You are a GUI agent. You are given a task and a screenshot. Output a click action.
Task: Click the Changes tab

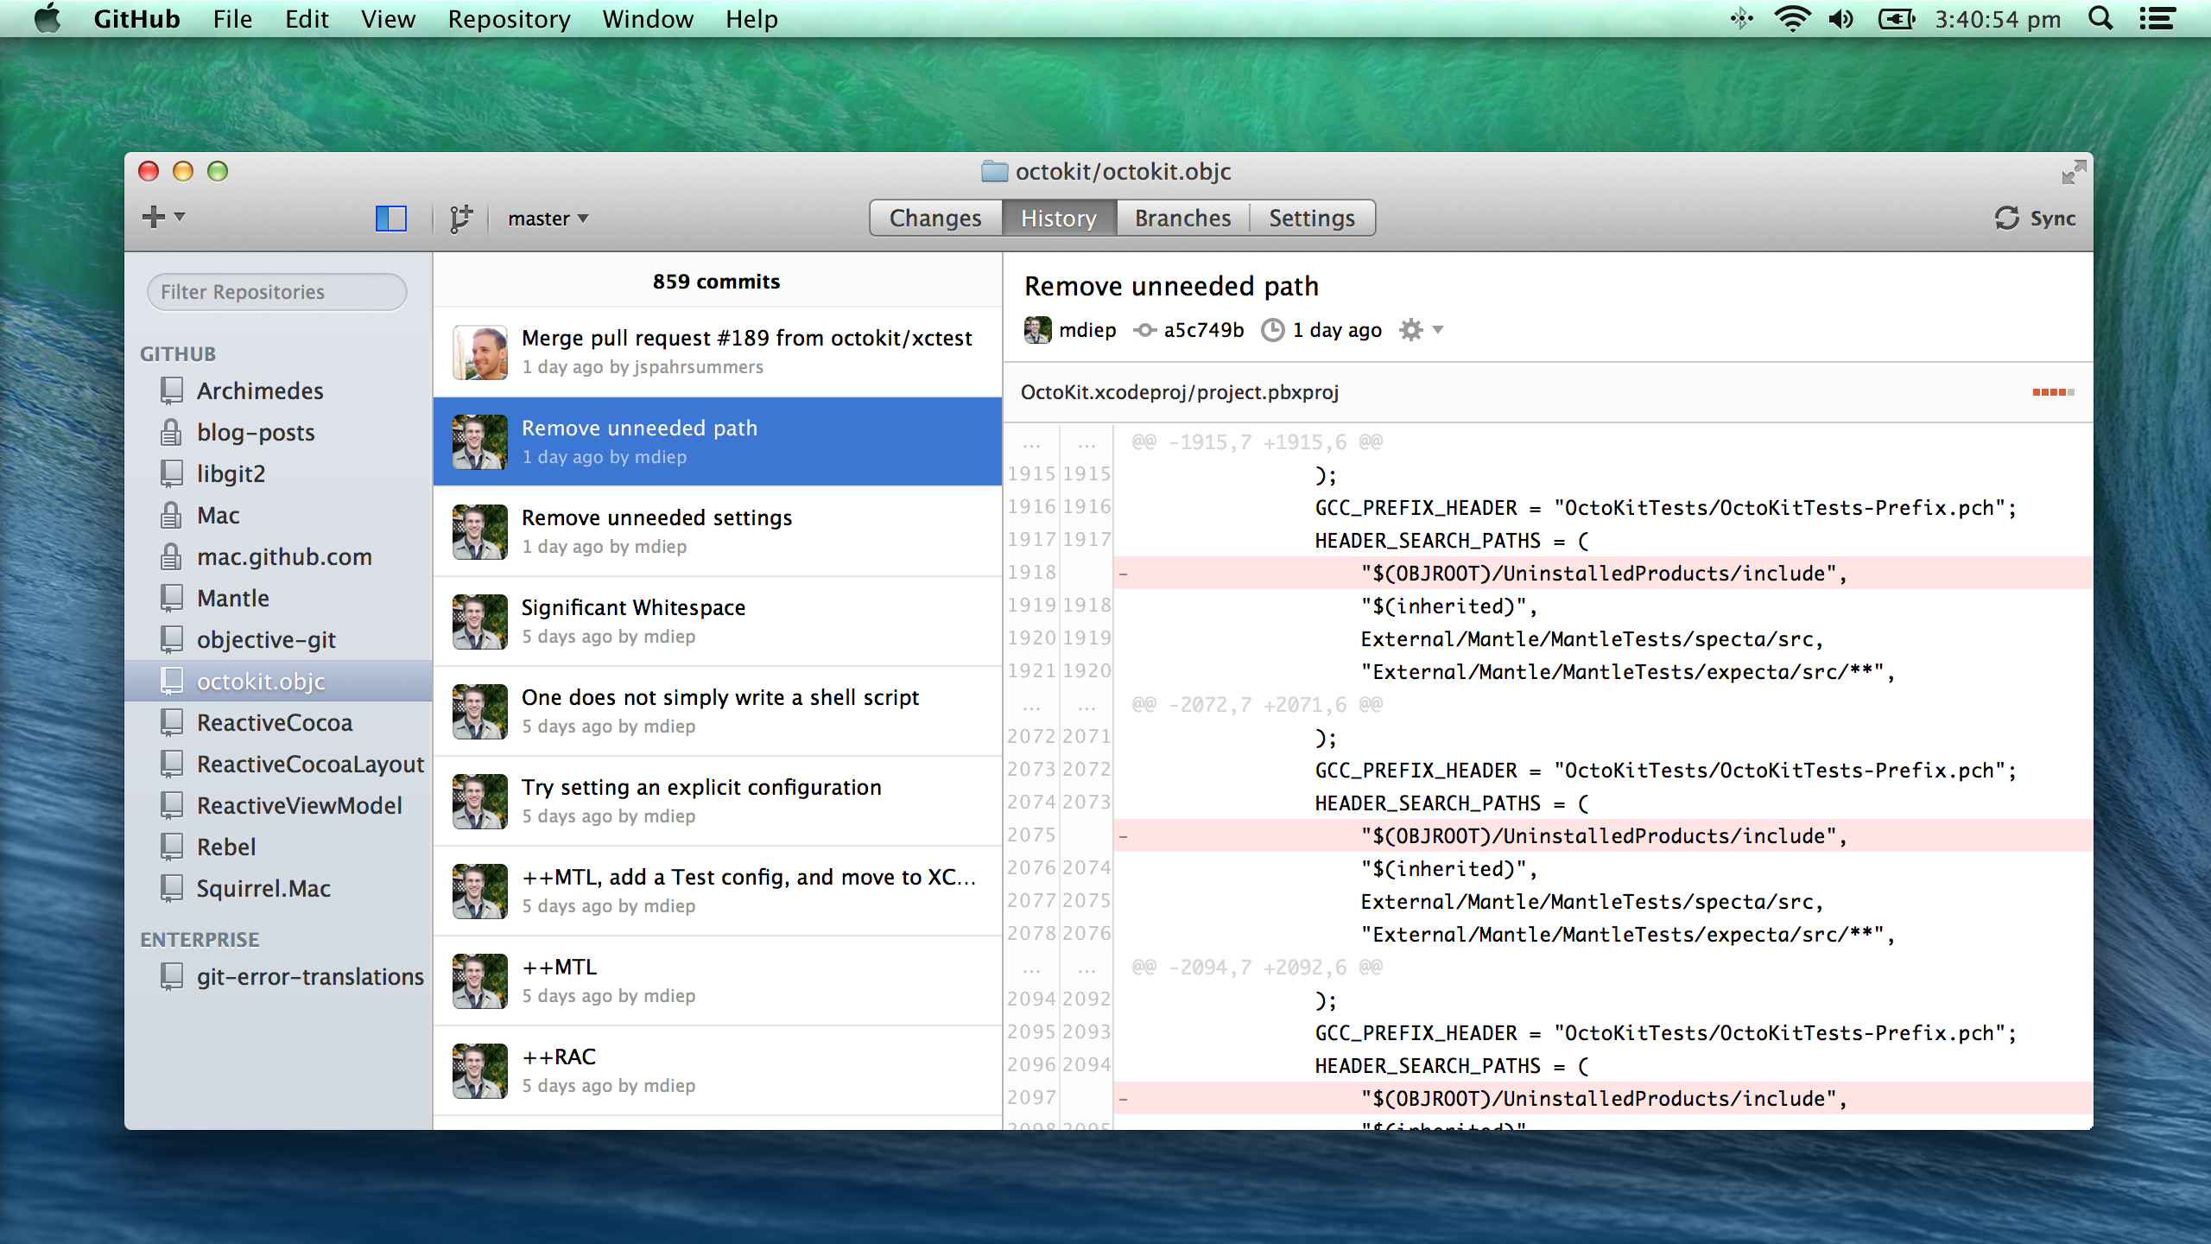[934, 216]
